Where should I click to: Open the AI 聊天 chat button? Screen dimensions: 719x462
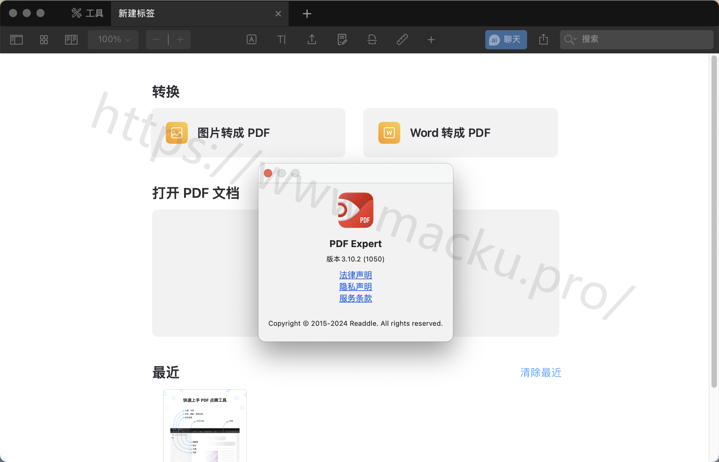pyautogui.click(x=506, y=40)
